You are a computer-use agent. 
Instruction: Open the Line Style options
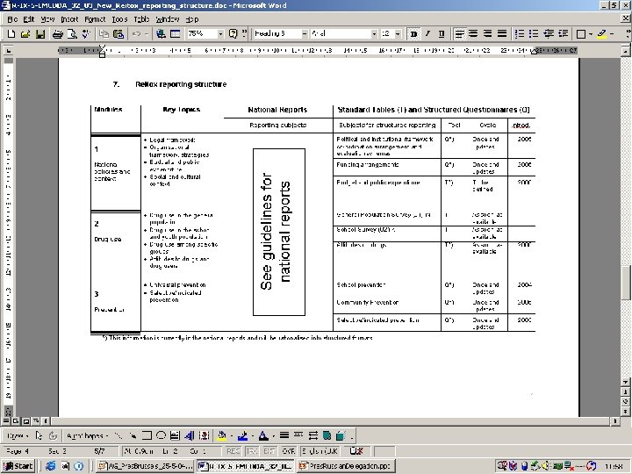tap(284, 435)
